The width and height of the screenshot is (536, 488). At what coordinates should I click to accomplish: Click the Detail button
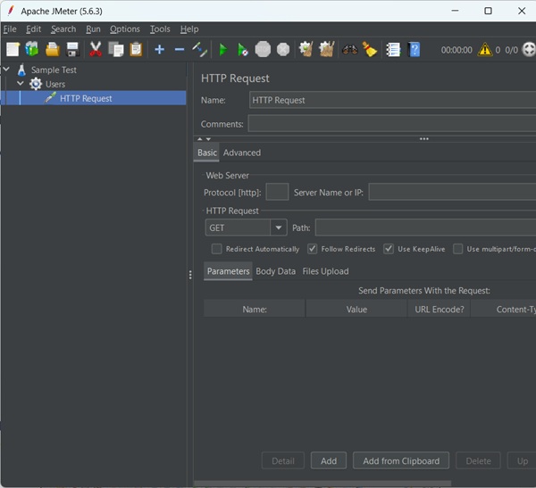click(283, 461)
